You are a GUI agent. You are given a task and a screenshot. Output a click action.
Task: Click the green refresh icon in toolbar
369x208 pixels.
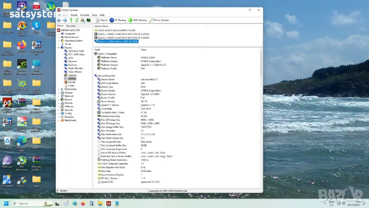coord(77,20)
